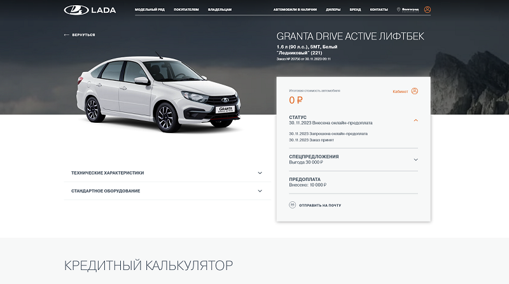Image resolution: width=509 pixels, height=284 pixels.
Task: Click the 0 ₽ total price
Action: pyautogui.click(x=296, y=100)
